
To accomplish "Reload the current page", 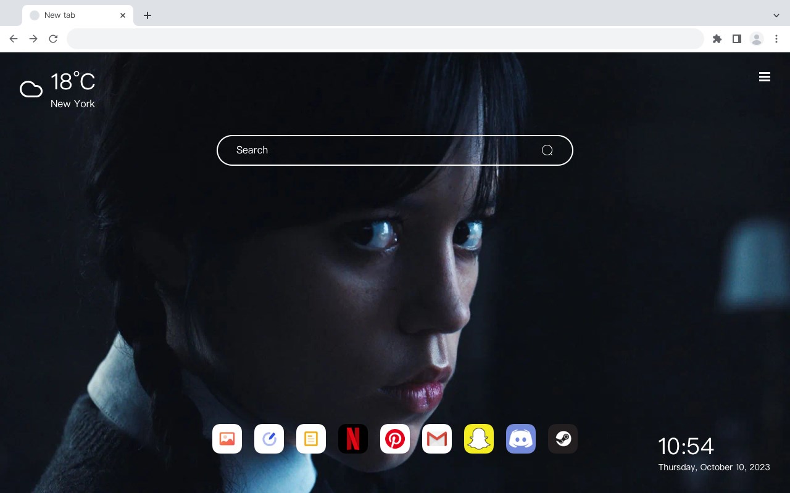I will [53, 39].
